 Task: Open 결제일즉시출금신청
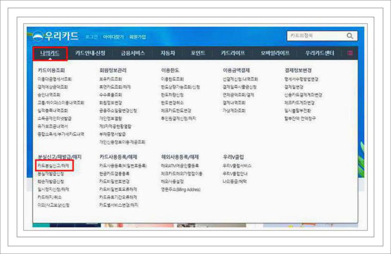click(x=240, y=87)
